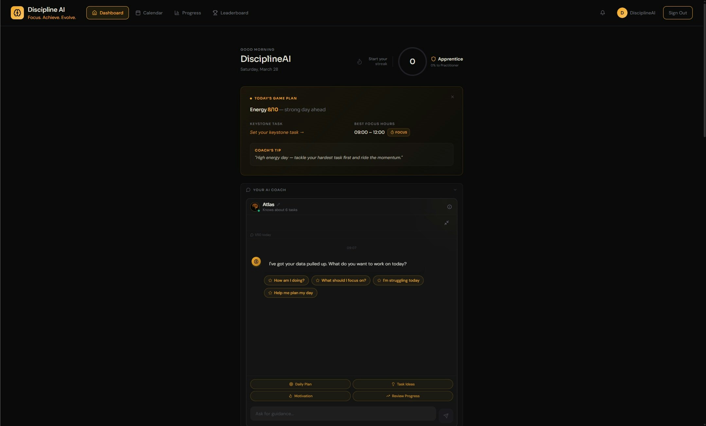Start the Focus timer button
This screenshot has height=426, width=706.
click(398, 132)
